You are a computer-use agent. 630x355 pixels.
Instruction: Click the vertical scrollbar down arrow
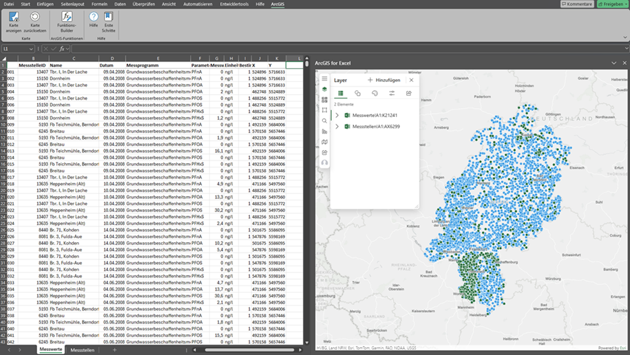coord(306,343)
